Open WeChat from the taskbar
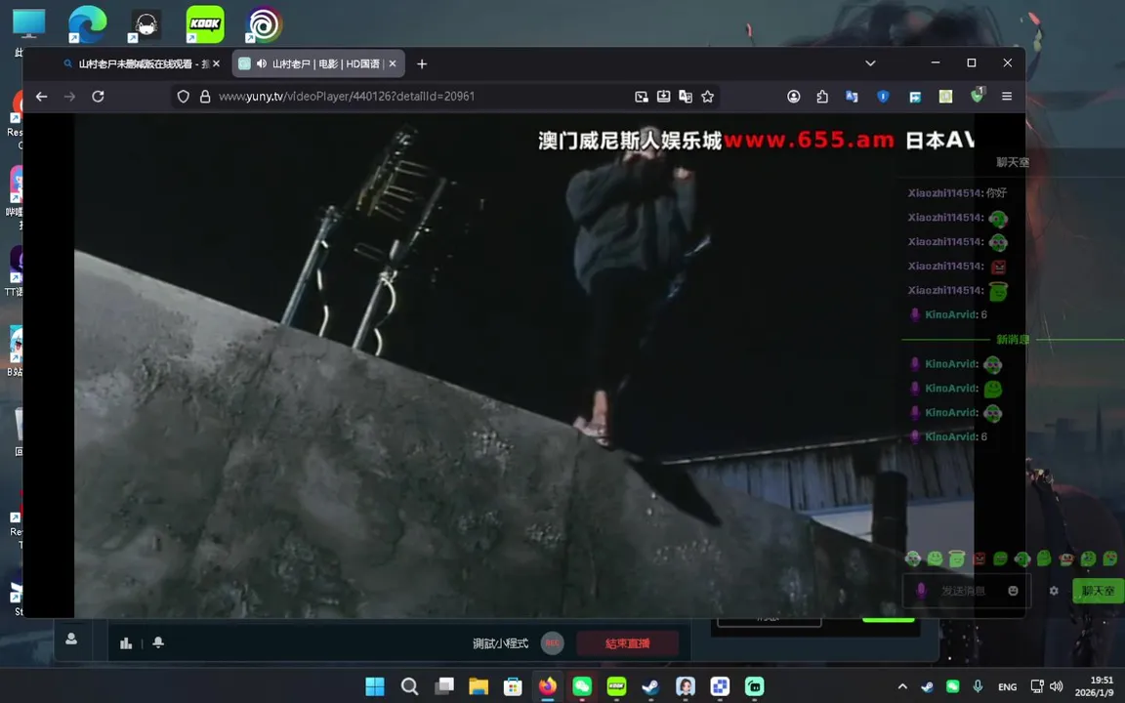The width and height of the screenshot is (1125, 703). [x=582, y=686]
